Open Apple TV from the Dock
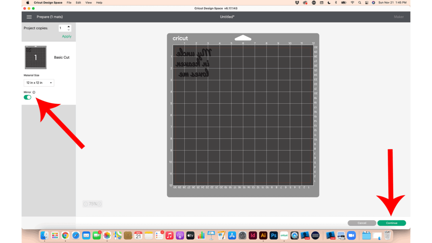 click(x=190, y=235)
